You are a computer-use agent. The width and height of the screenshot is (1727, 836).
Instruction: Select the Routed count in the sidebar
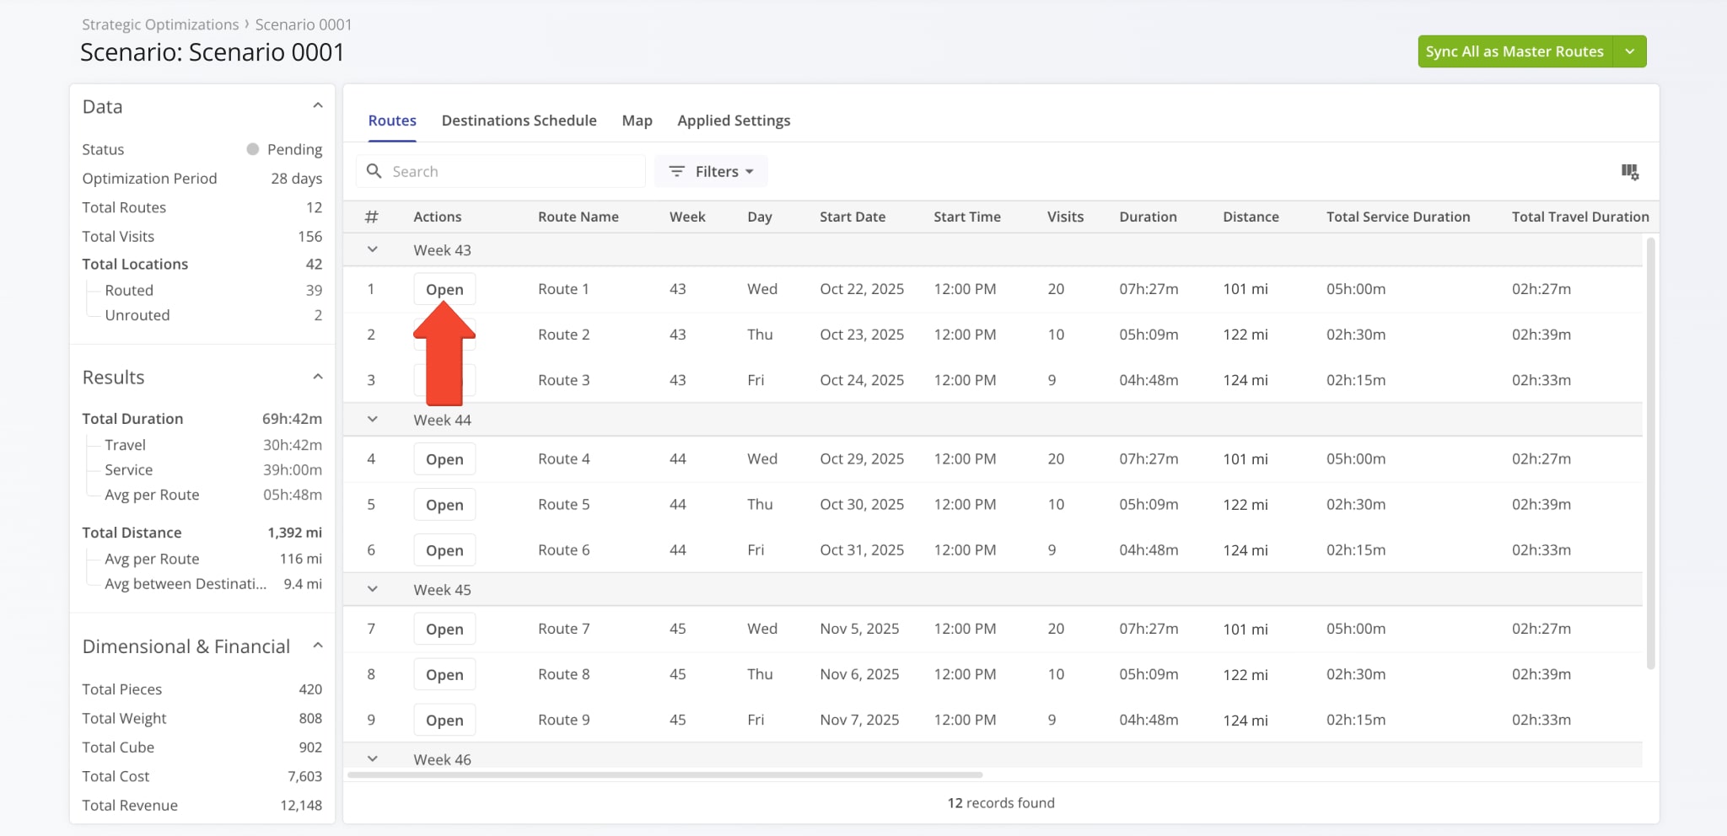[x=129, y=289]
